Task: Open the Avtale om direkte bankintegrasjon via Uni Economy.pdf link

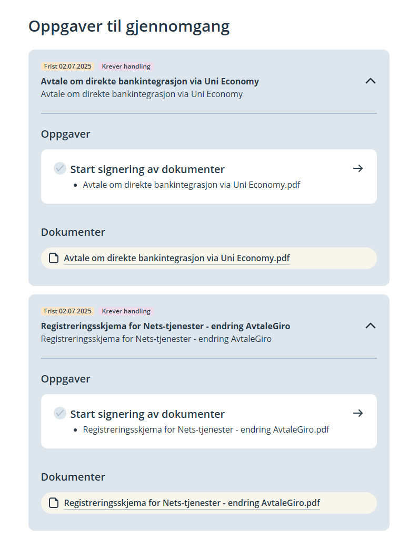Action: (x=177, y=259)
